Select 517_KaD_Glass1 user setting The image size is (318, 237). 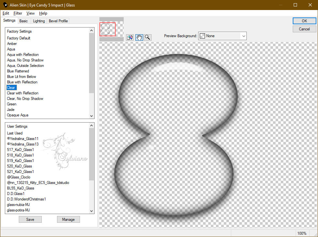pyautogui.click(x=20, y=149)
